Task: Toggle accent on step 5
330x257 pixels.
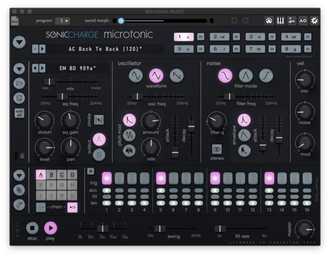Action: point(161,191)
